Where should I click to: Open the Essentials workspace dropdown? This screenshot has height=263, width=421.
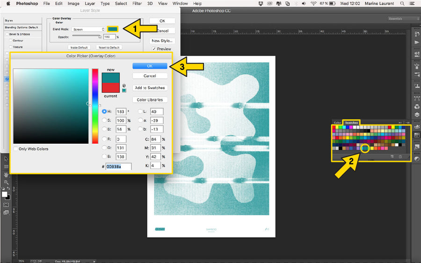point(403,19)
